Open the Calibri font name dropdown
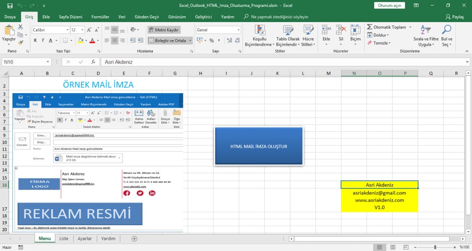The image size is (472, 251). [67, 30]
